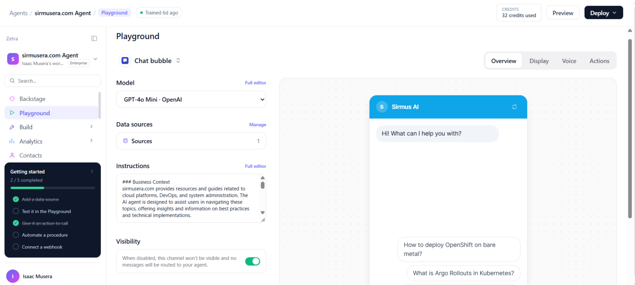Click the sidebar Search field
The width and height of the screenshot is (635, 285).
tap(53, 81)
